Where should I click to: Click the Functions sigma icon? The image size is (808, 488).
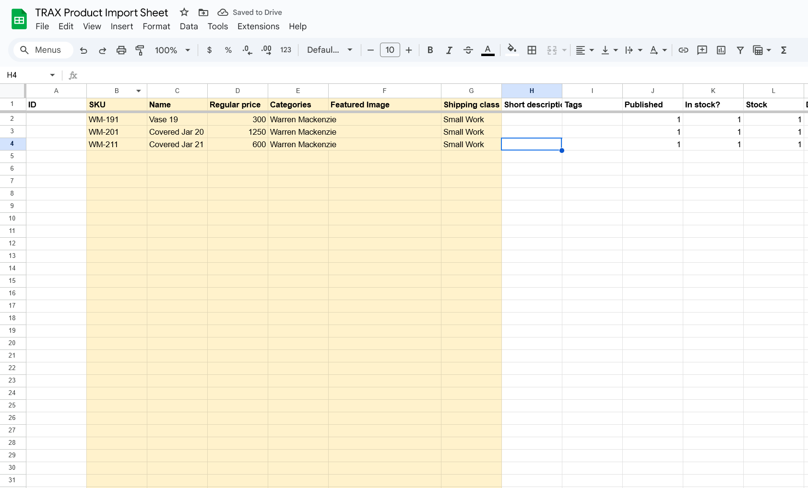tap(784, 50)
